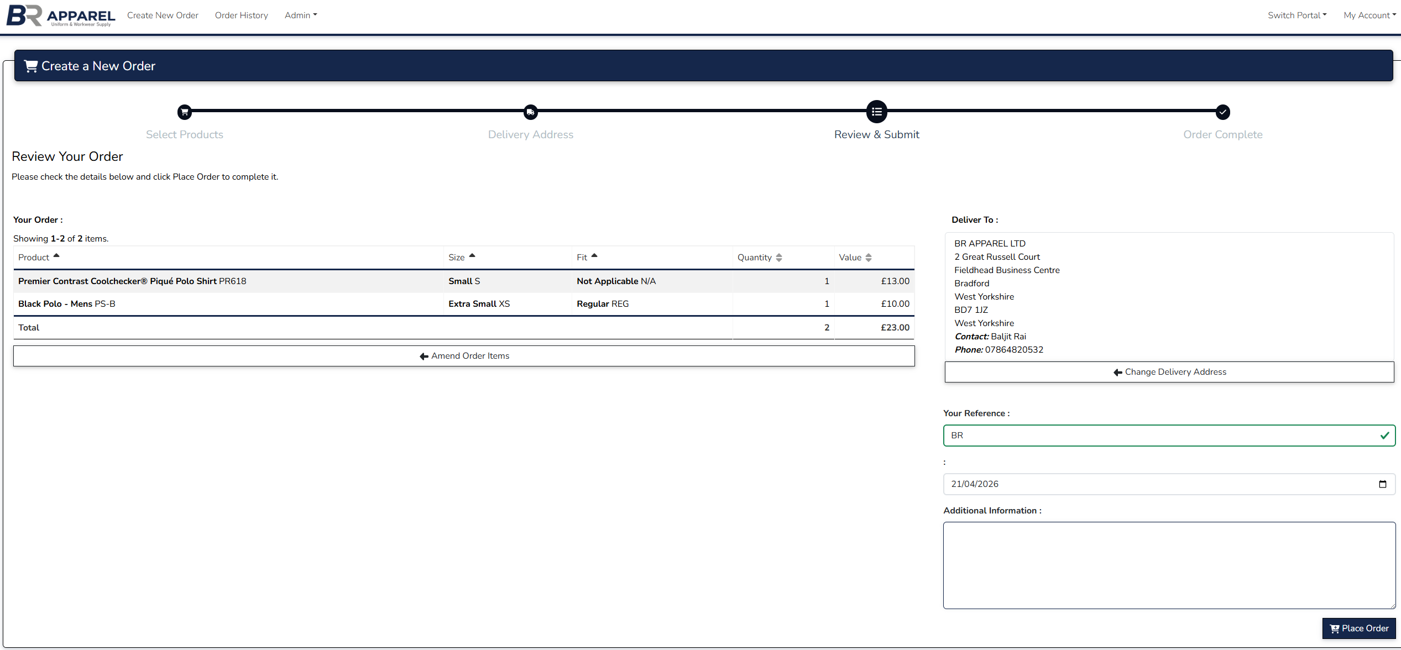Viewport: 1401px width, 650px height.
Task: Click Change Delivery Address button
Action: [x=1169, y=372]
